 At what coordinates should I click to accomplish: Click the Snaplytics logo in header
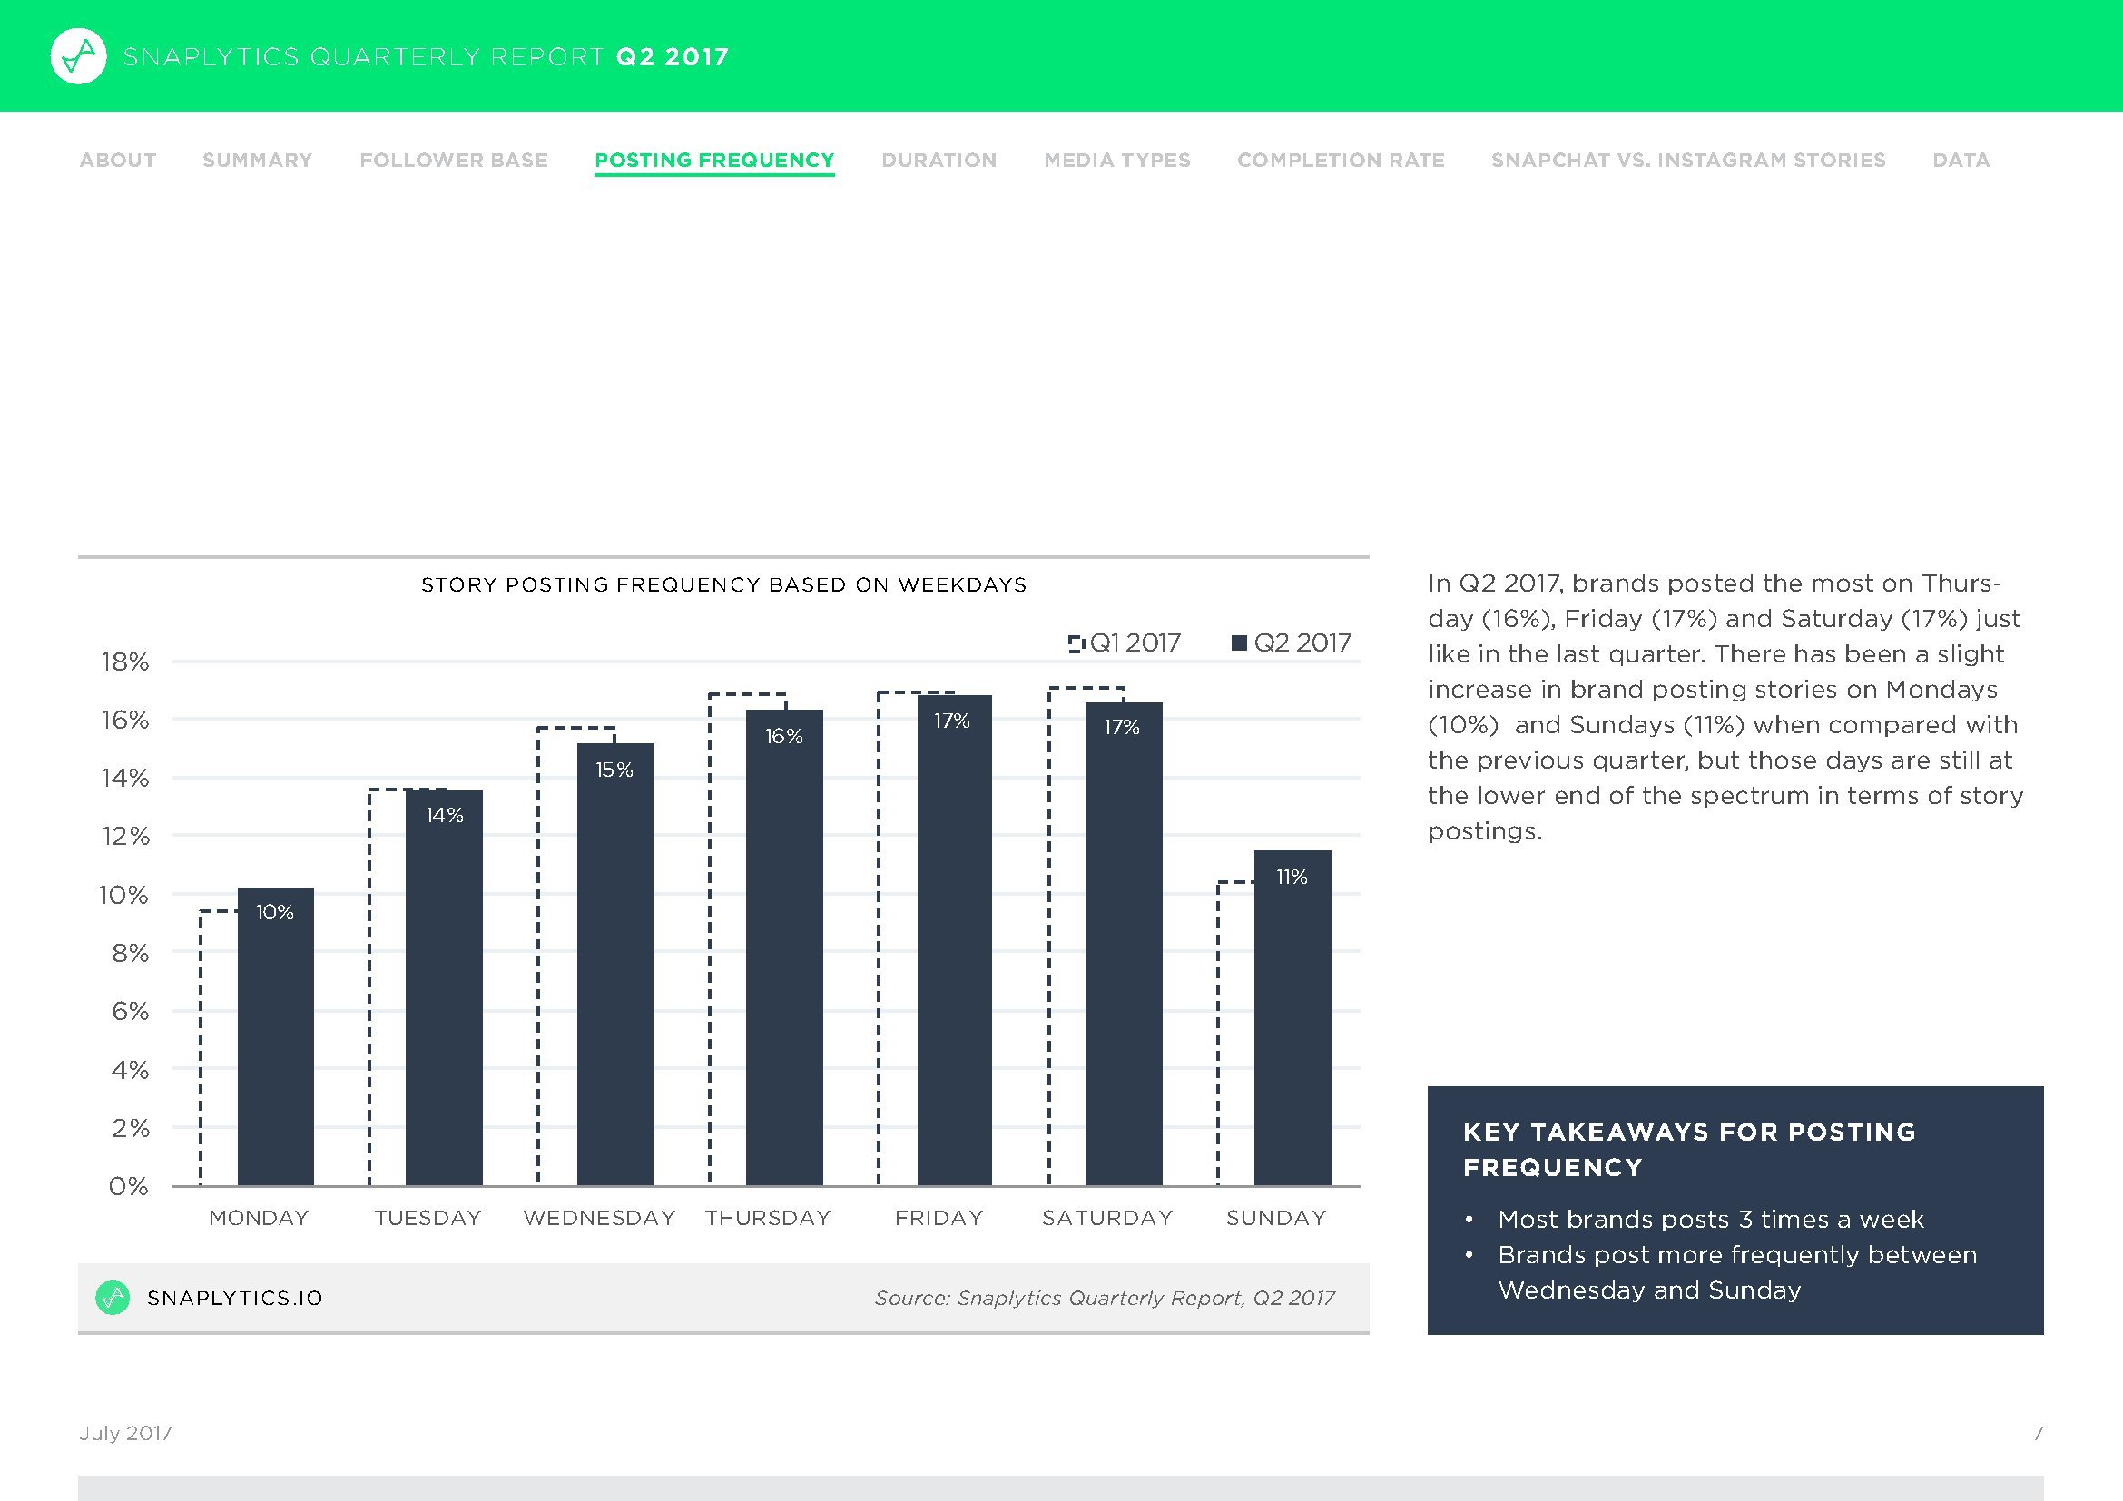coord(78,56)
